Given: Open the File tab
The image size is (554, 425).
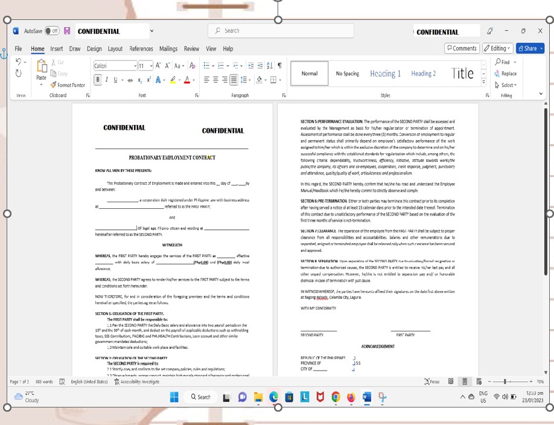Looking at the screenshot, I should click(x=18, y=49).
